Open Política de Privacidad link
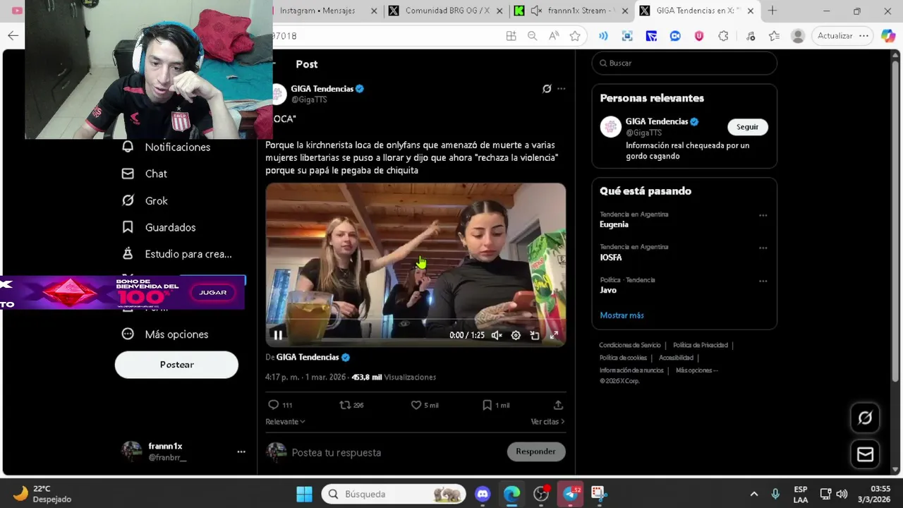 [x=701, y=345]
